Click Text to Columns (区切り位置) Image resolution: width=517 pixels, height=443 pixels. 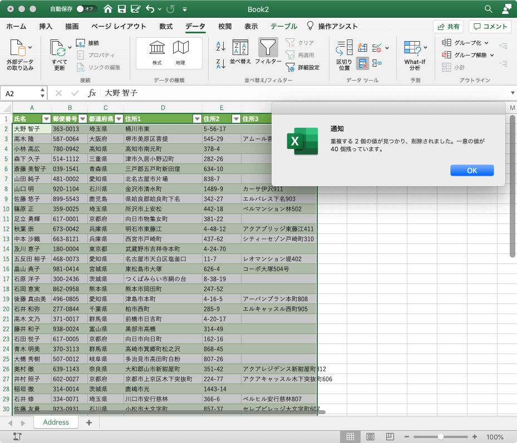pos(344,54)
